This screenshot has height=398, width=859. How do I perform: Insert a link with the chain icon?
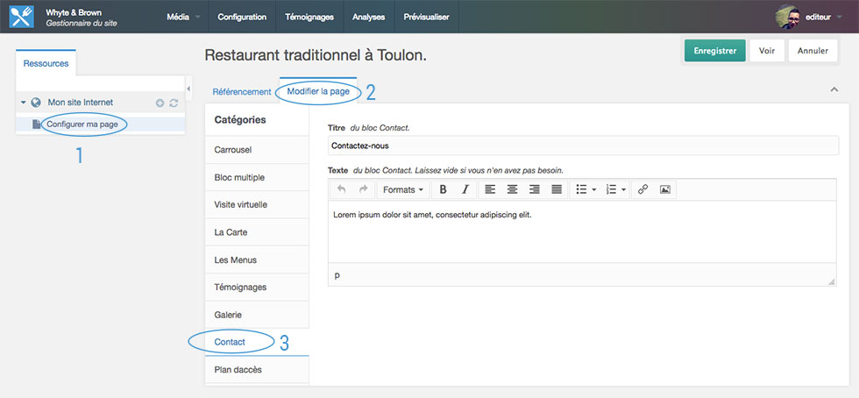coord(642,189)
